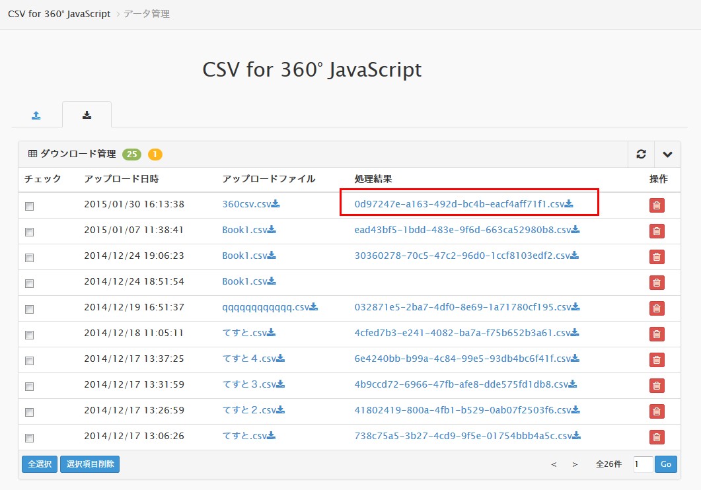
Task: Tick checkbox for 2014/12/19 16:51:37 row
Action: point(29,309)
